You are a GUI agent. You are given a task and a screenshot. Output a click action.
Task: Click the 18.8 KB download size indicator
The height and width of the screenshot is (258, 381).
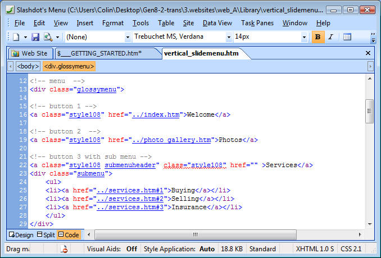232,249
